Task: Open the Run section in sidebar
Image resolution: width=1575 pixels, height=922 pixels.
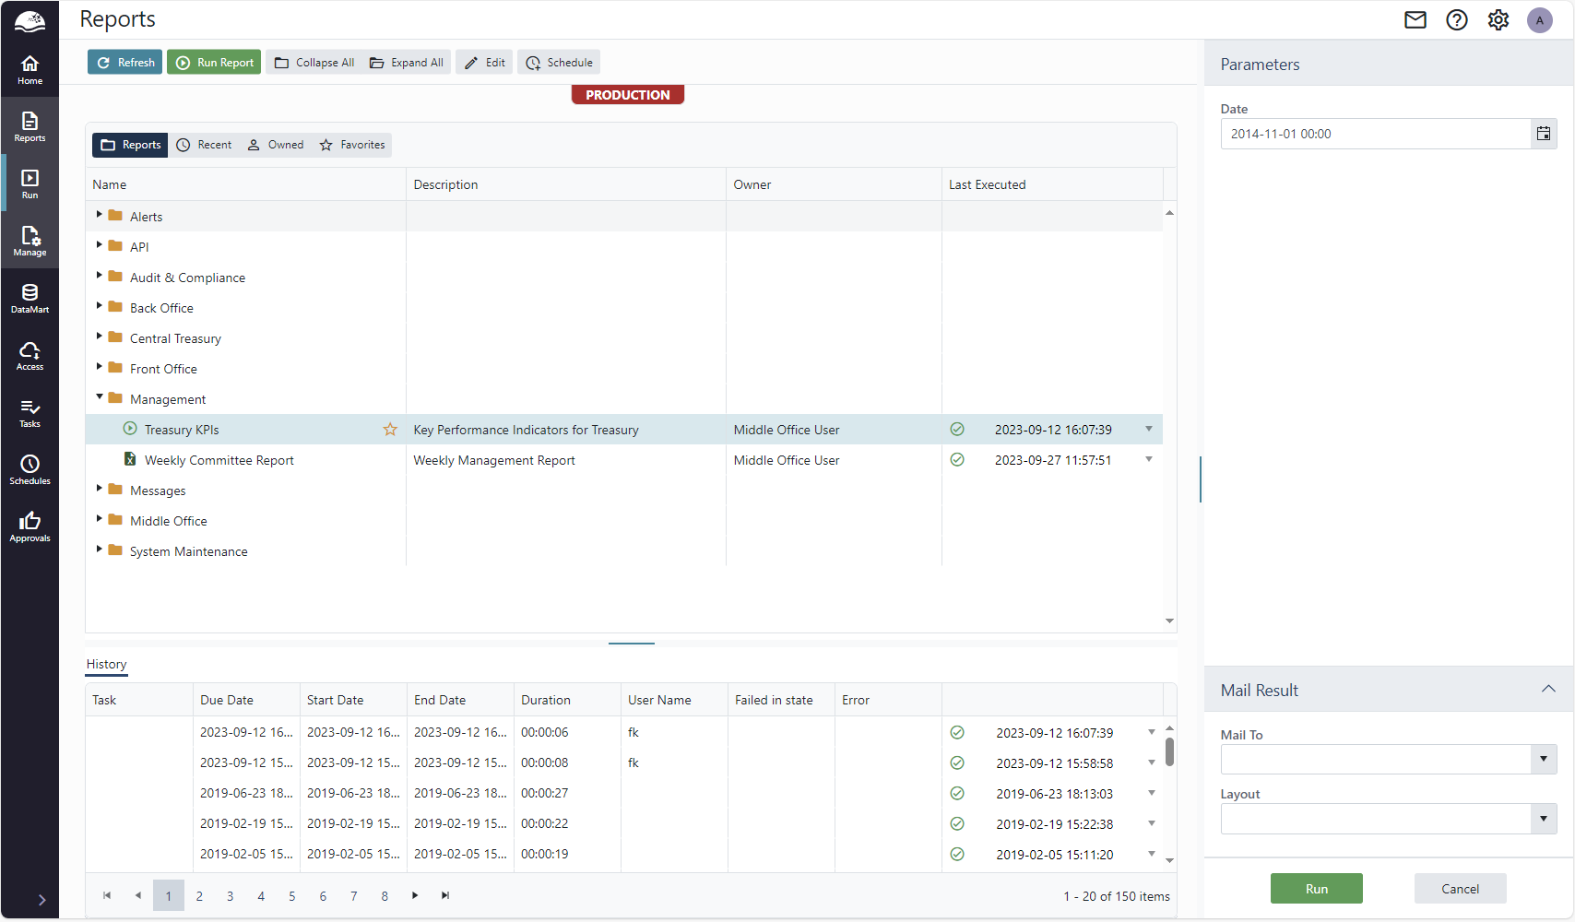Action: [30, 183]
